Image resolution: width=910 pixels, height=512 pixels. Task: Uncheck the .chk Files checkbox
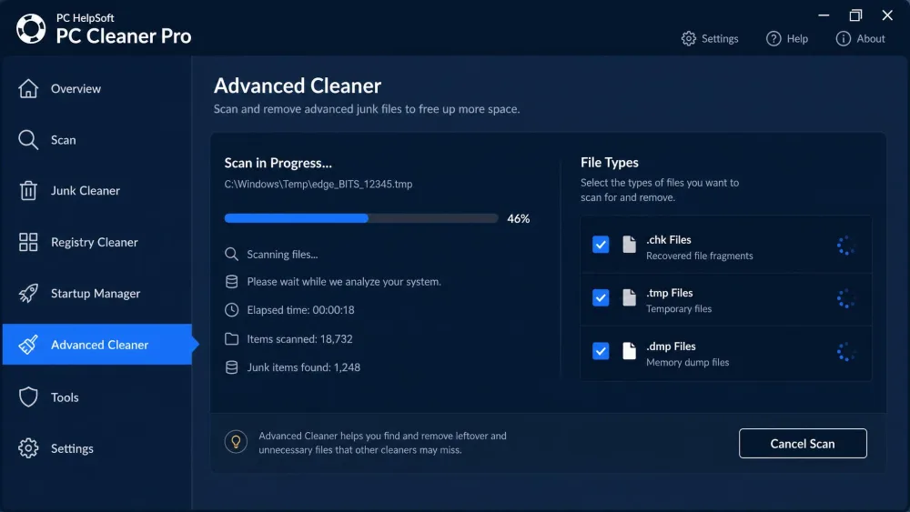[x=601, y=244]
